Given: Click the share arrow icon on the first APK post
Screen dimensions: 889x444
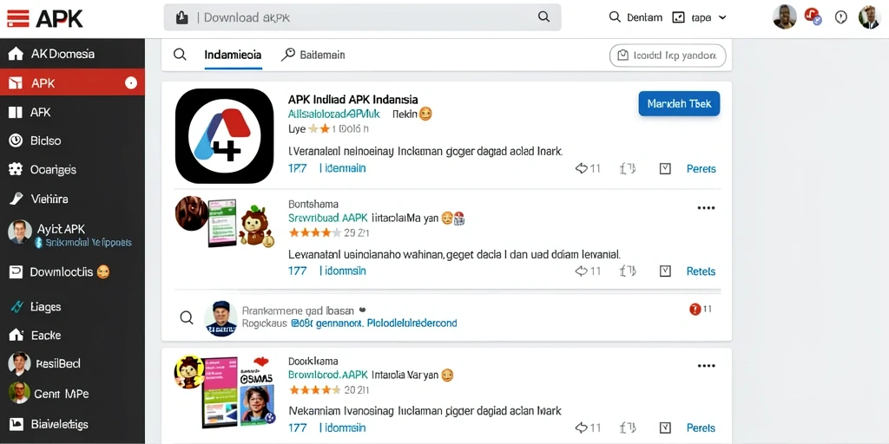Looking at the screenshot, I should (x=581, y=168).
